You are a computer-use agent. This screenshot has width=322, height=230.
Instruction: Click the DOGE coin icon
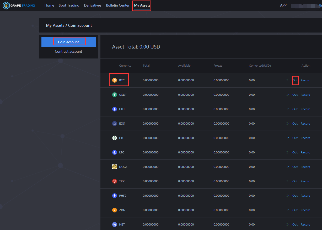click(x=115, y=167)
